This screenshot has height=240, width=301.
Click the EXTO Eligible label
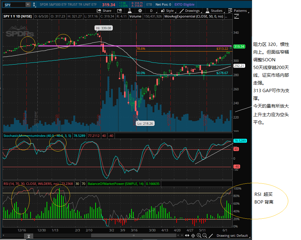point(184,5)
